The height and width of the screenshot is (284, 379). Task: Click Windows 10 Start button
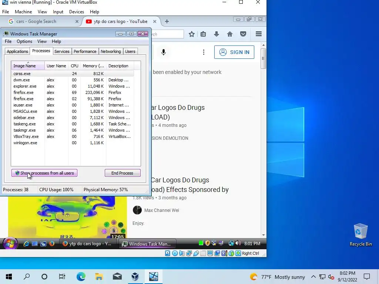(9, 277)
